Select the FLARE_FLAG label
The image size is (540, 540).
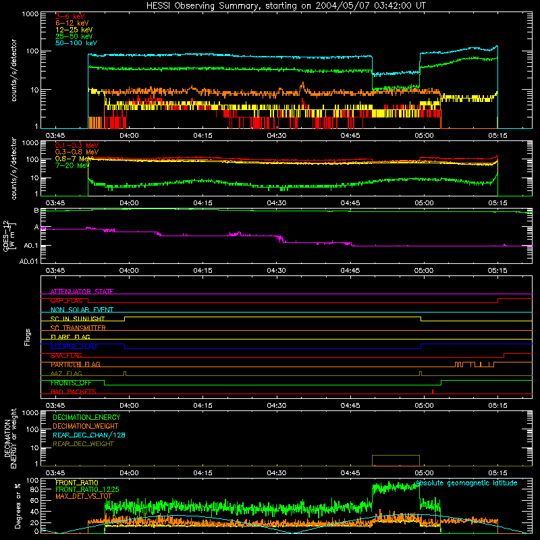(x=70, y=337)
